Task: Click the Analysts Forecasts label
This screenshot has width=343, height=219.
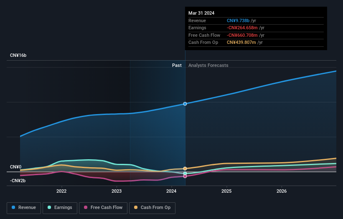Action: click(x=208, y=65)
